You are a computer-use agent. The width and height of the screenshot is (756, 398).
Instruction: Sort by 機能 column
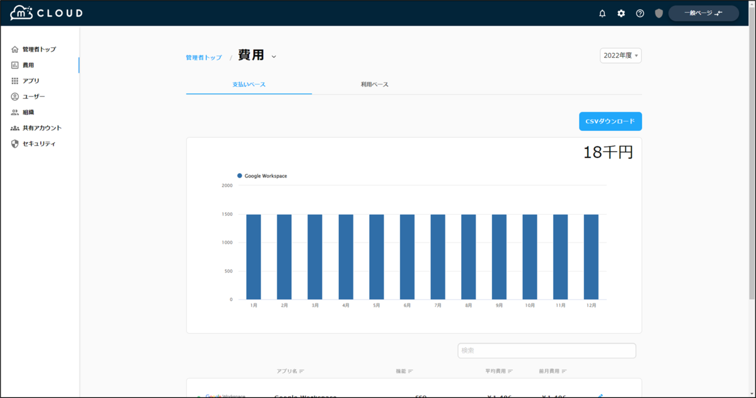(x=404, y=371)
